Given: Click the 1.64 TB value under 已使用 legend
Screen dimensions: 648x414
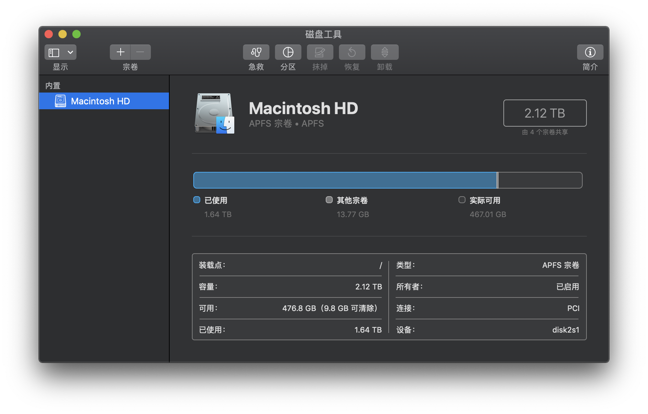Looking at the screenshot, I should point(218,214).
